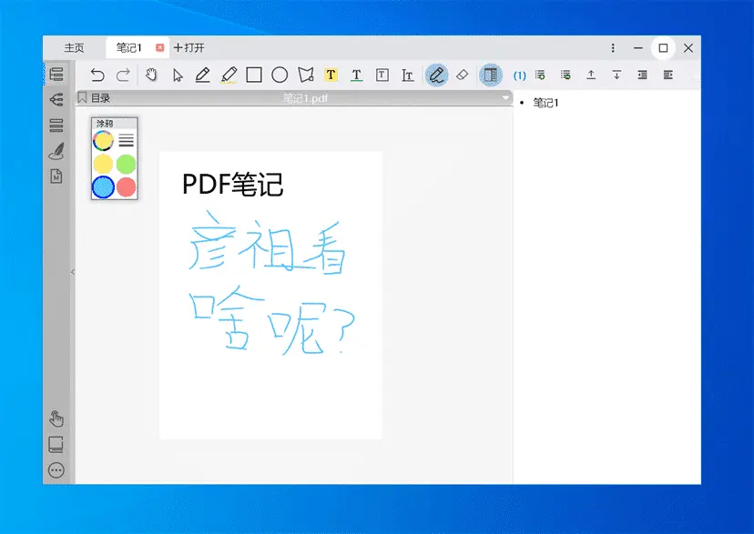754x534 pixels.
Task: Select the yellow highlighted text tool
Action: 331,75
